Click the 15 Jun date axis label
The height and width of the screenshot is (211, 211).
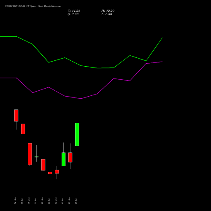pos(62,201)
